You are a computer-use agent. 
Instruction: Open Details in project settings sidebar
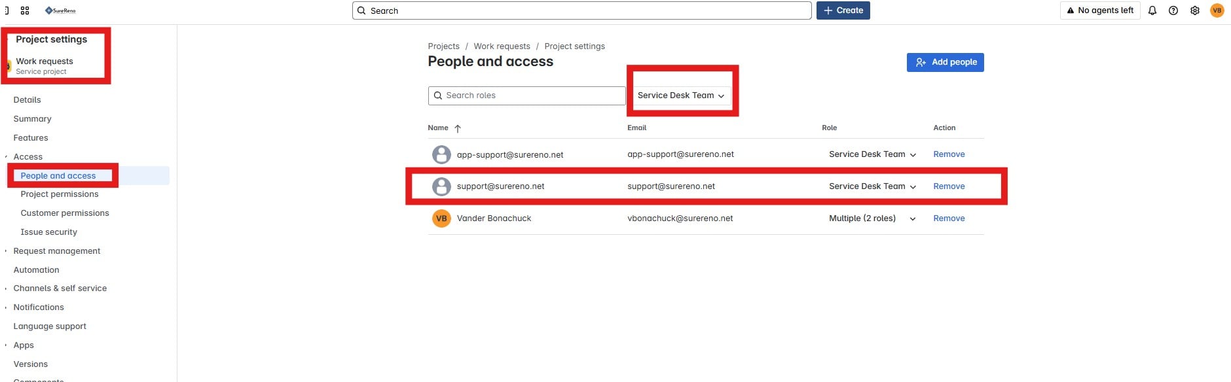27,100
